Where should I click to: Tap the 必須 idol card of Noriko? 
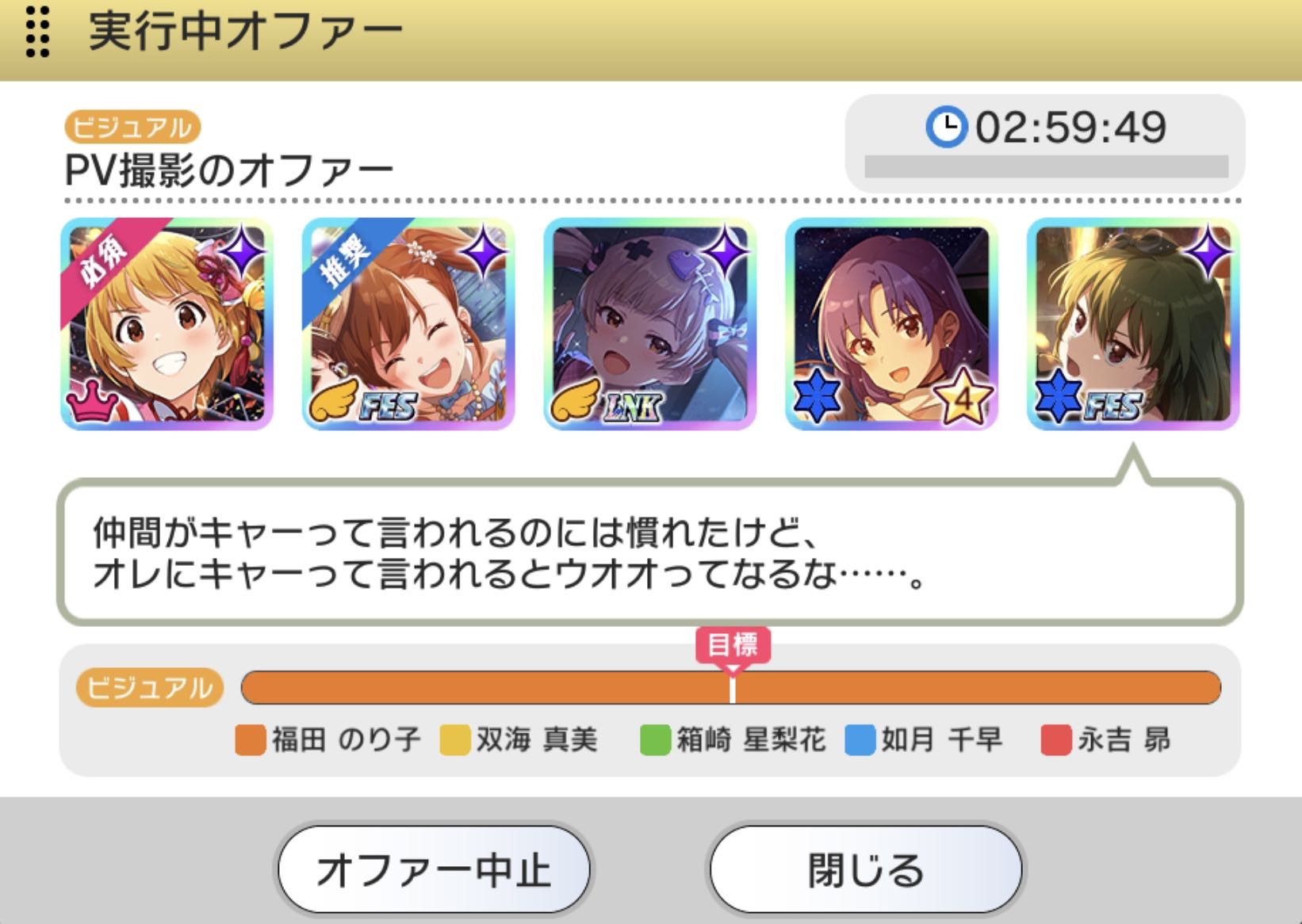point(167,324)
